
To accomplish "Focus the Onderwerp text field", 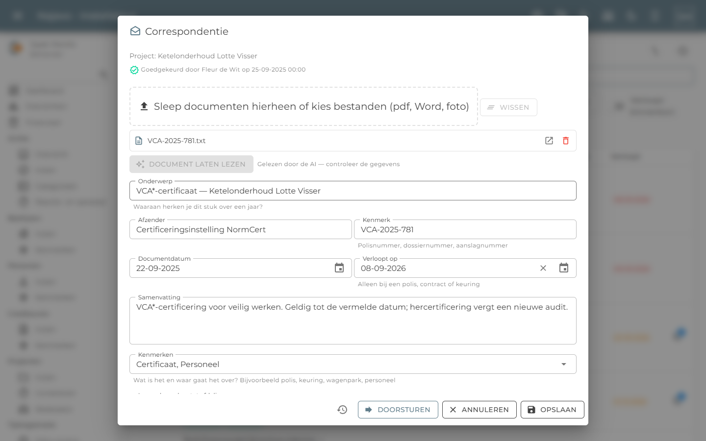I will (353, 191).
